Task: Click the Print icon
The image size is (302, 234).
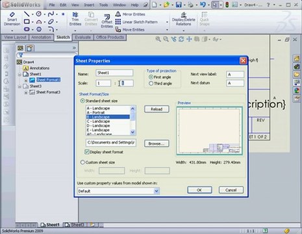Action: (190, 5)
